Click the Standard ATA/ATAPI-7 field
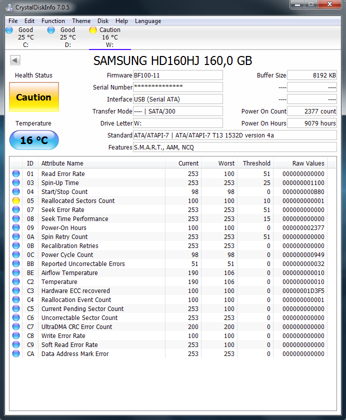The width and height of the screenshot is (346, 420). click(x=235, y=135)
